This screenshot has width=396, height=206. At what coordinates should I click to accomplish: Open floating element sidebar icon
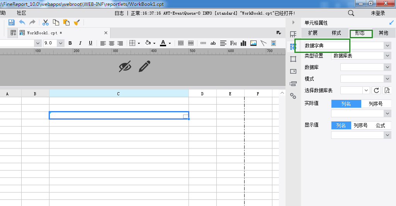click(293, 59)
